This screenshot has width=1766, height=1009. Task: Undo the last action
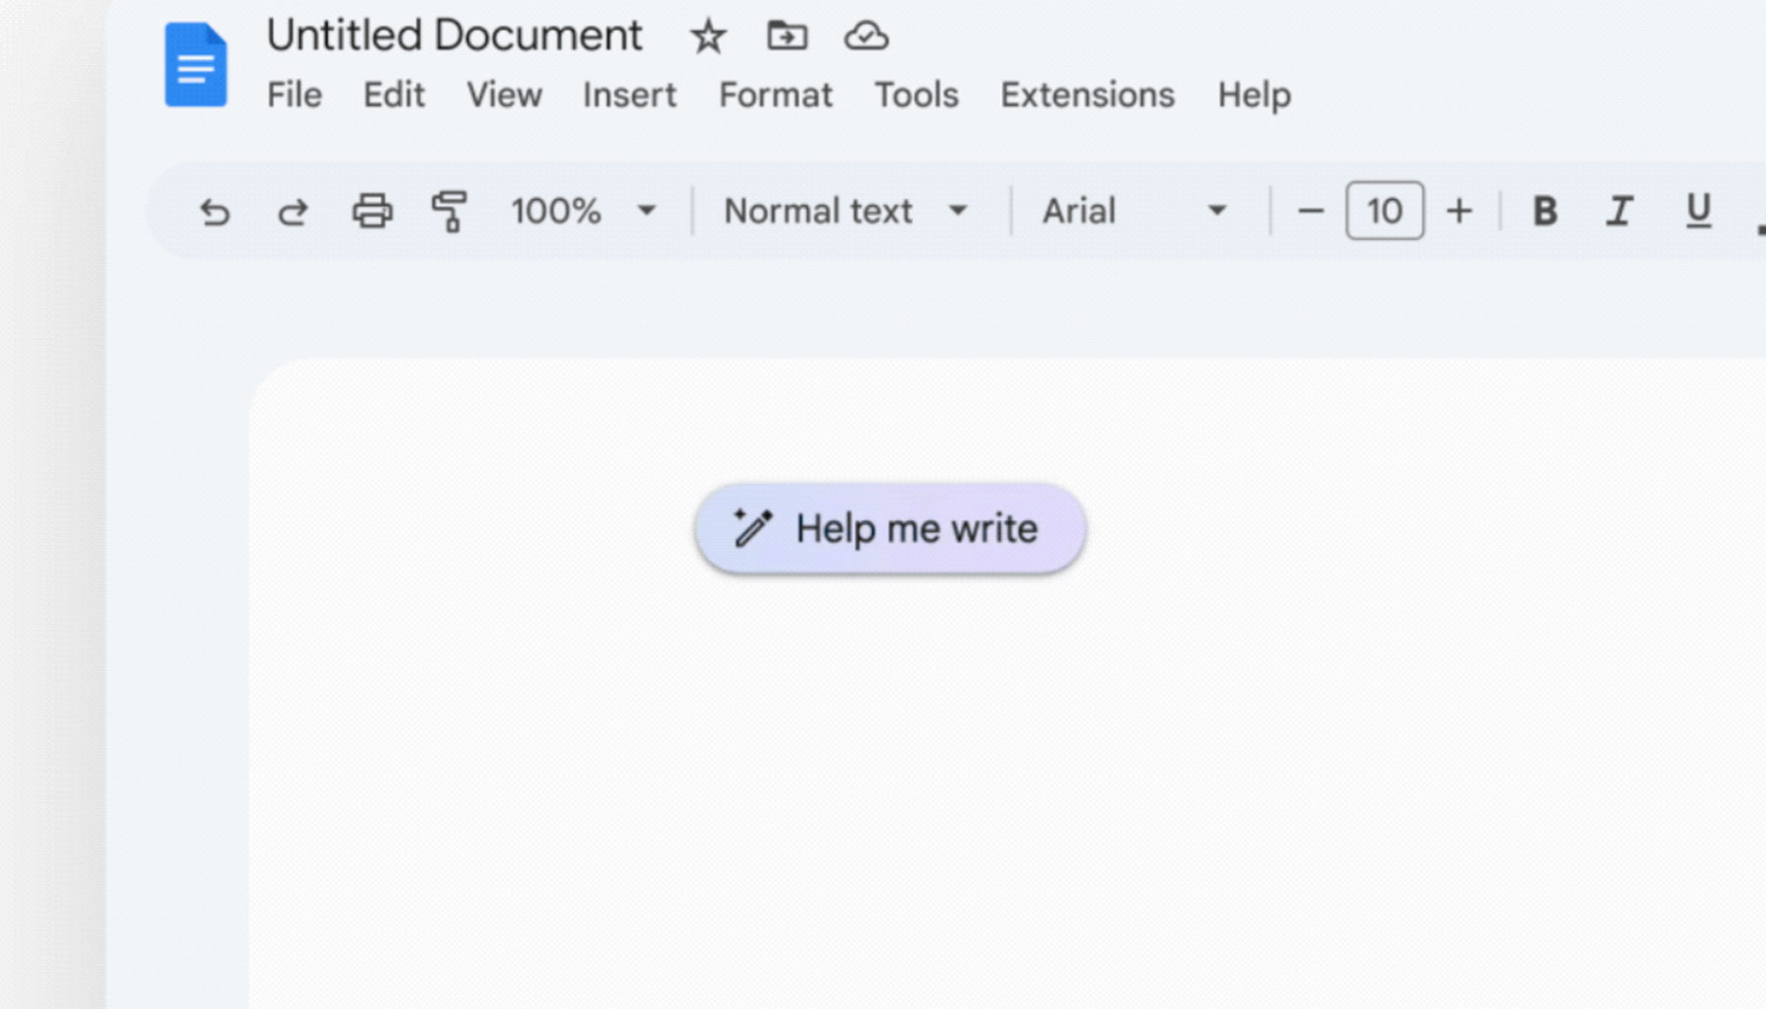click(215, 212)
